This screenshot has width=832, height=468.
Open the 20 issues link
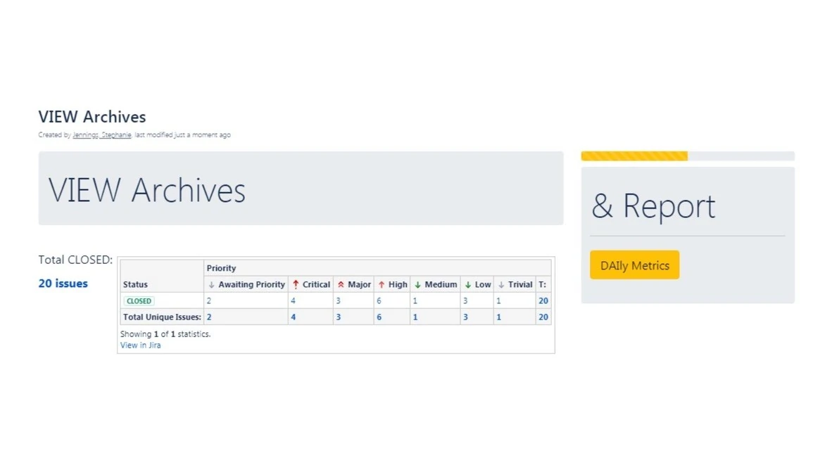[x=63, y=284]
